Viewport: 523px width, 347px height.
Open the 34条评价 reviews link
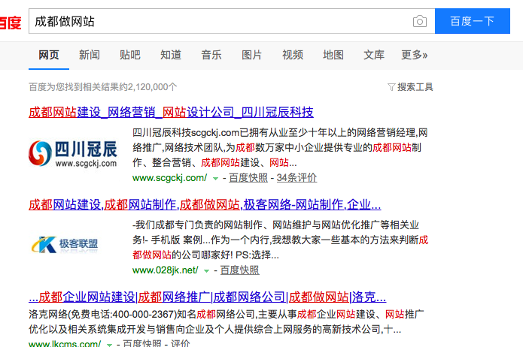[296, 178]
